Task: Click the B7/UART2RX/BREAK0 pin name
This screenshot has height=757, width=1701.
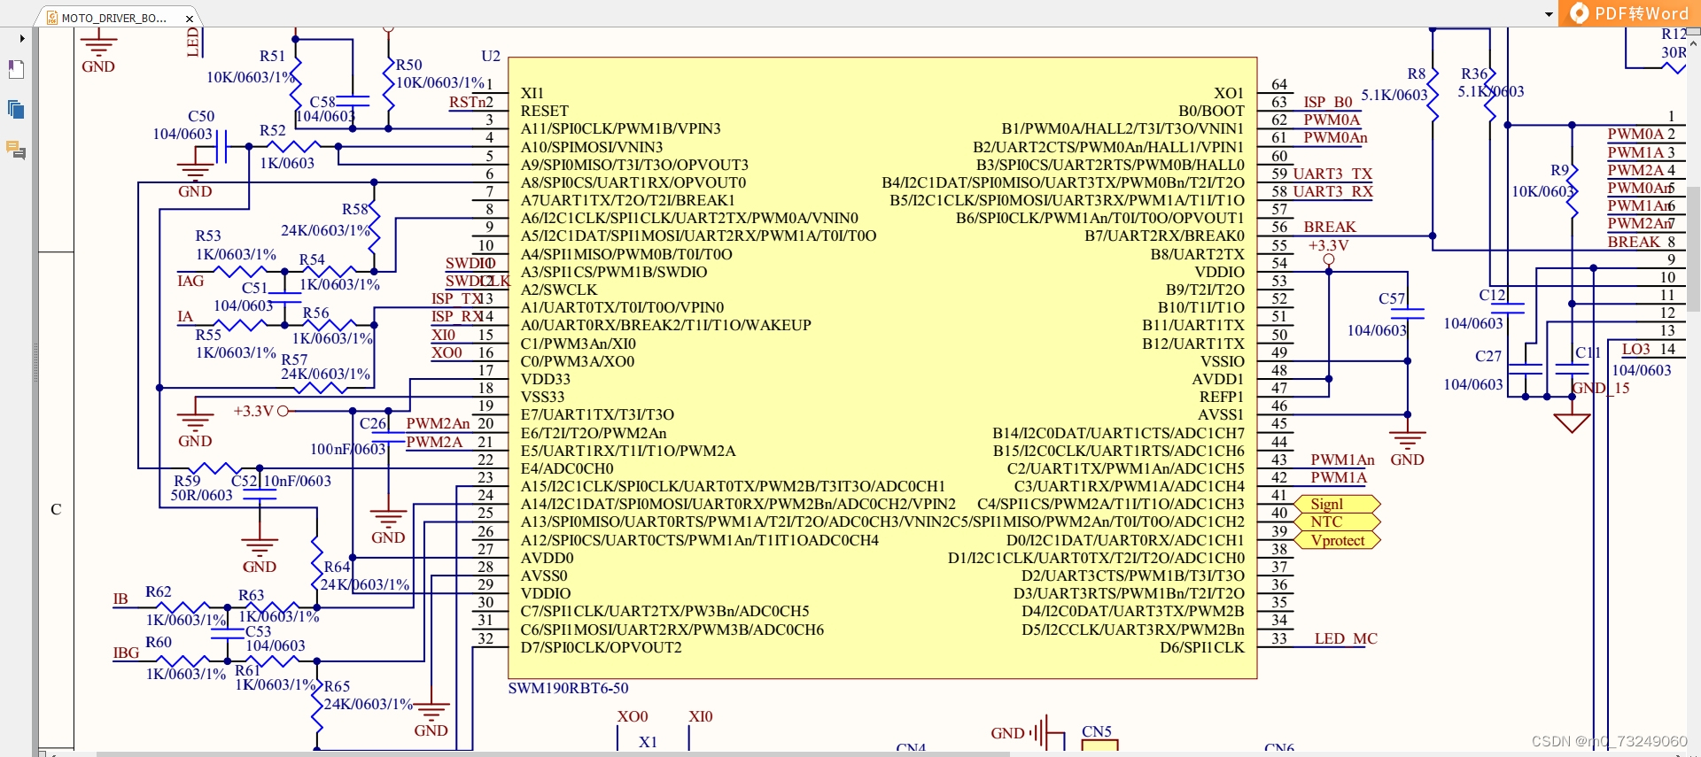Action: click(x=1164, y=236)
